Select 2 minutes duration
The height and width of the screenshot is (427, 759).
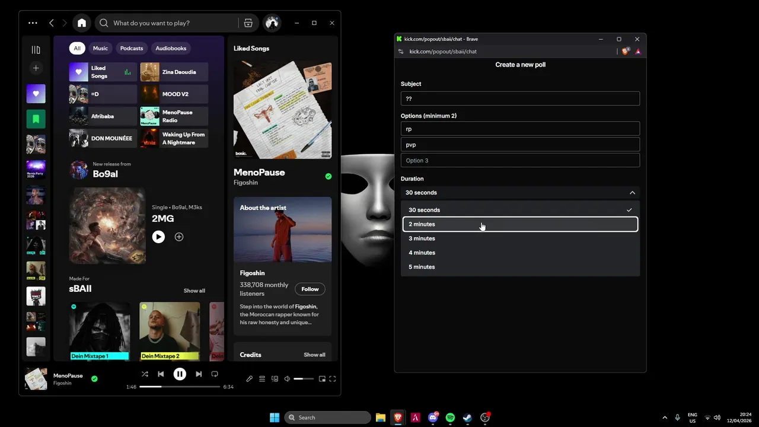[x=520, y=224]
